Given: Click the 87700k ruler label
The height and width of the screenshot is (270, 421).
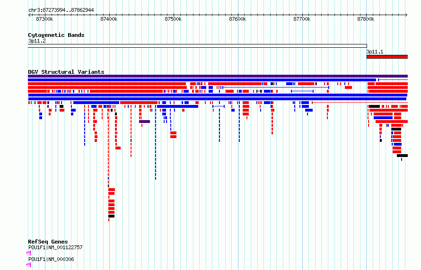Looking at the screenshot, I should coord(302,19).
